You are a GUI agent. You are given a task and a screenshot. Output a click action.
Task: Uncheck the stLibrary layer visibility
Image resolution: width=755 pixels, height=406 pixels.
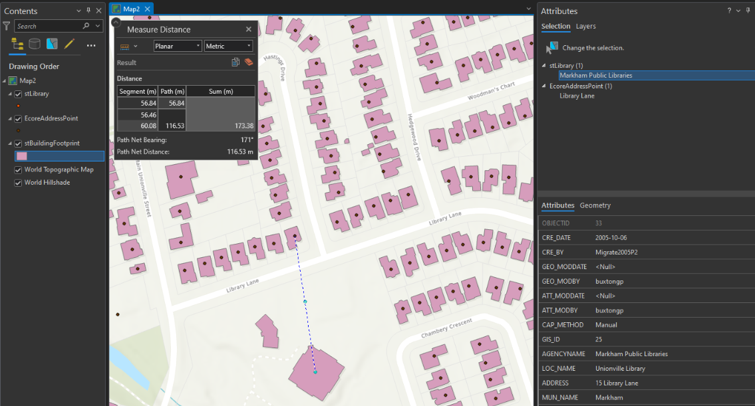tap(19, 94)
